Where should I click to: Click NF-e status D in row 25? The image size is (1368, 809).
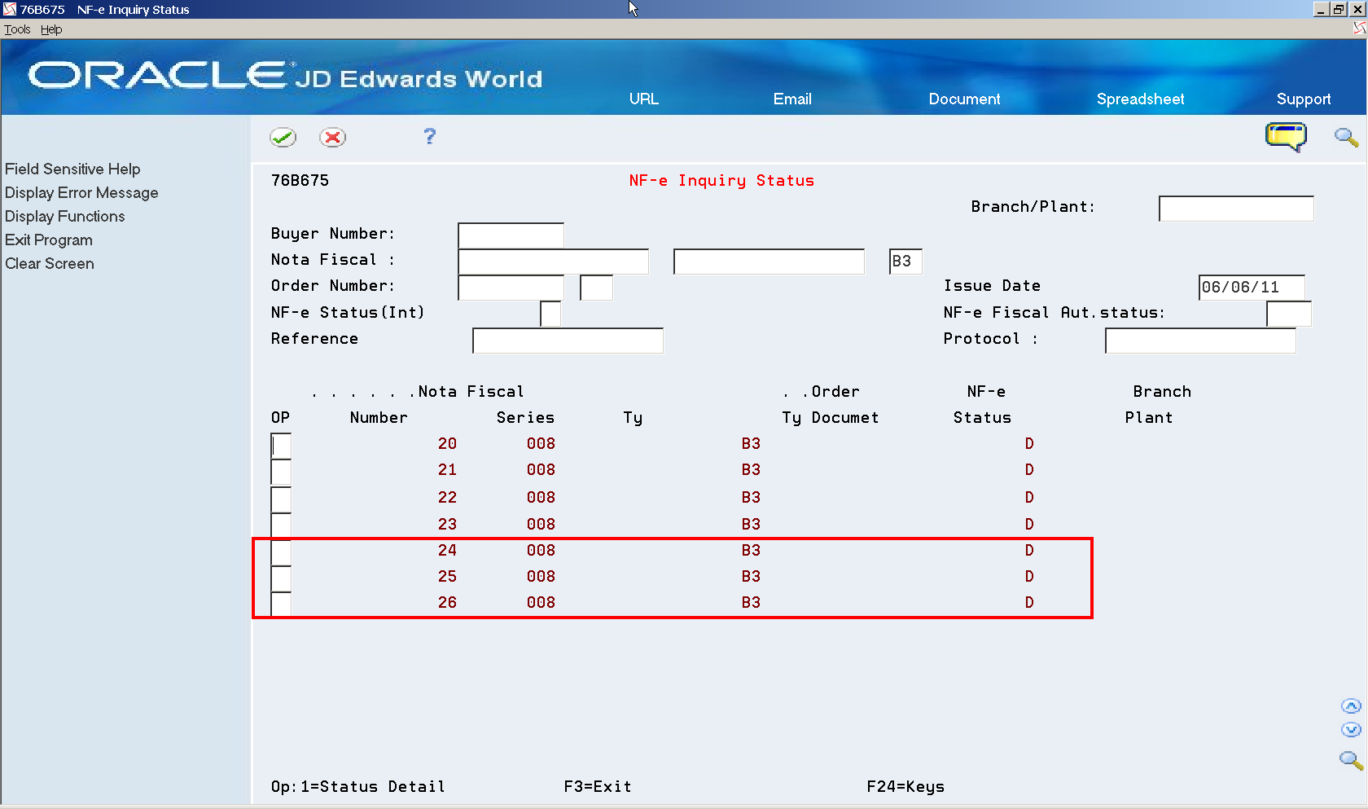click(1029, 576)
